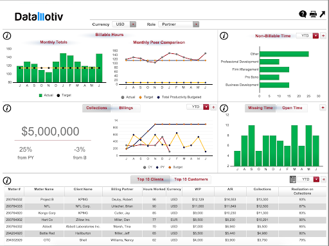The height and width of the screenshot is (246, 329).
Task: Click the 25% from PY value
Action: pos(26,150)
